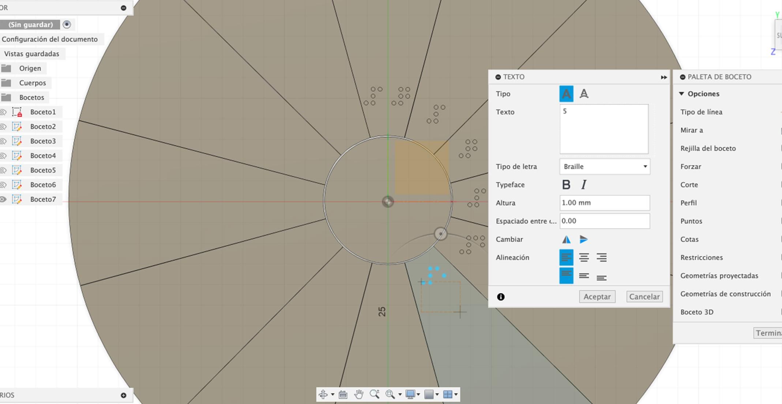
Task: Click the horizontal flip icon next to Cambiar
Action: [566, 240]
